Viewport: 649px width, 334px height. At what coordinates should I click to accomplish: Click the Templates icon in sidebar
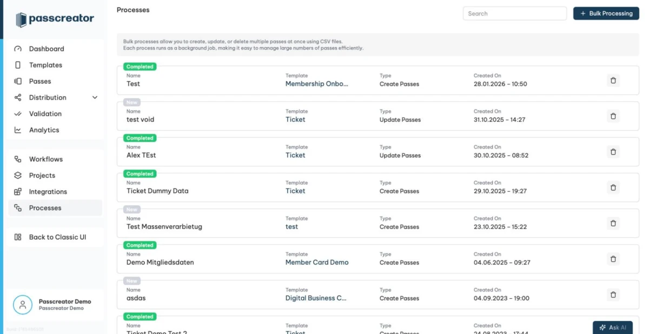(x=18, y=65)
